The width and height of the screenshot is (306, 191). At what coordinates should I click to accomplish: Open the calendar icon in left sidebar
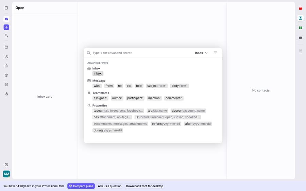coord(6,47)
